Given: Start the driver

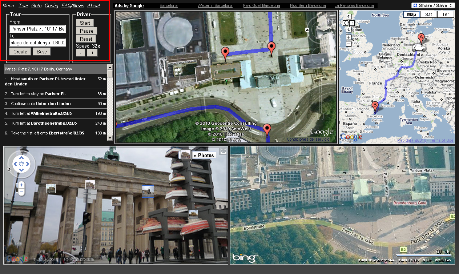Looking at the screenshot, I should (x=85, y=23).
